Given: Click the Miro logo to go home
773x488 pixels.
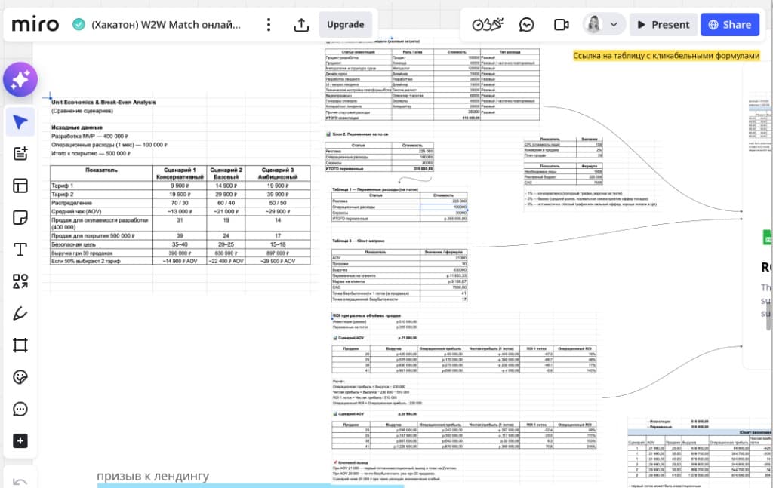Looking at the screenshot, I should click(x=35, y=25).
